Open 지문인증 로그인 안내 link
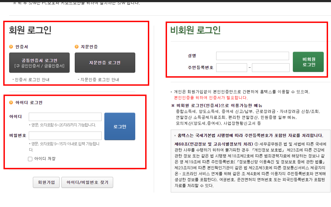The image size is (331, 207). click(99, 80)
